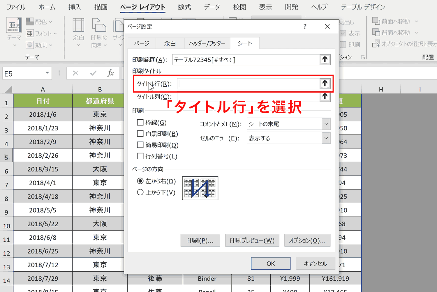The width and height of the screenshot is (437, 292).
Task: Click the formula bar confirm checkmark icon
Action: tap(93, 73)
